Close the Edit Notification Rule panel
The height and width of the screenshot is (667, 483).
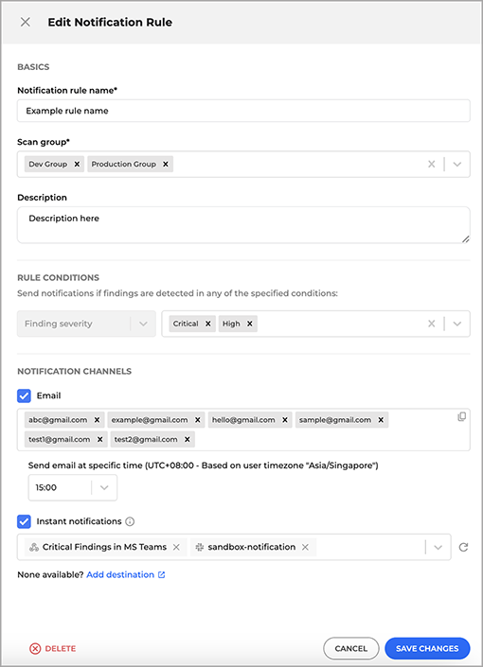[x=26, y=22]
